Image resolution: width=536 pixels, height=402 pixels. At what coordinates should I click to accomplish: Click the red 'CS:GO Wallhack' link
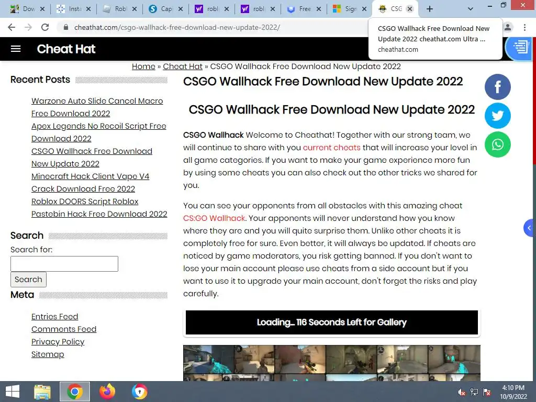tap(214, 218)
